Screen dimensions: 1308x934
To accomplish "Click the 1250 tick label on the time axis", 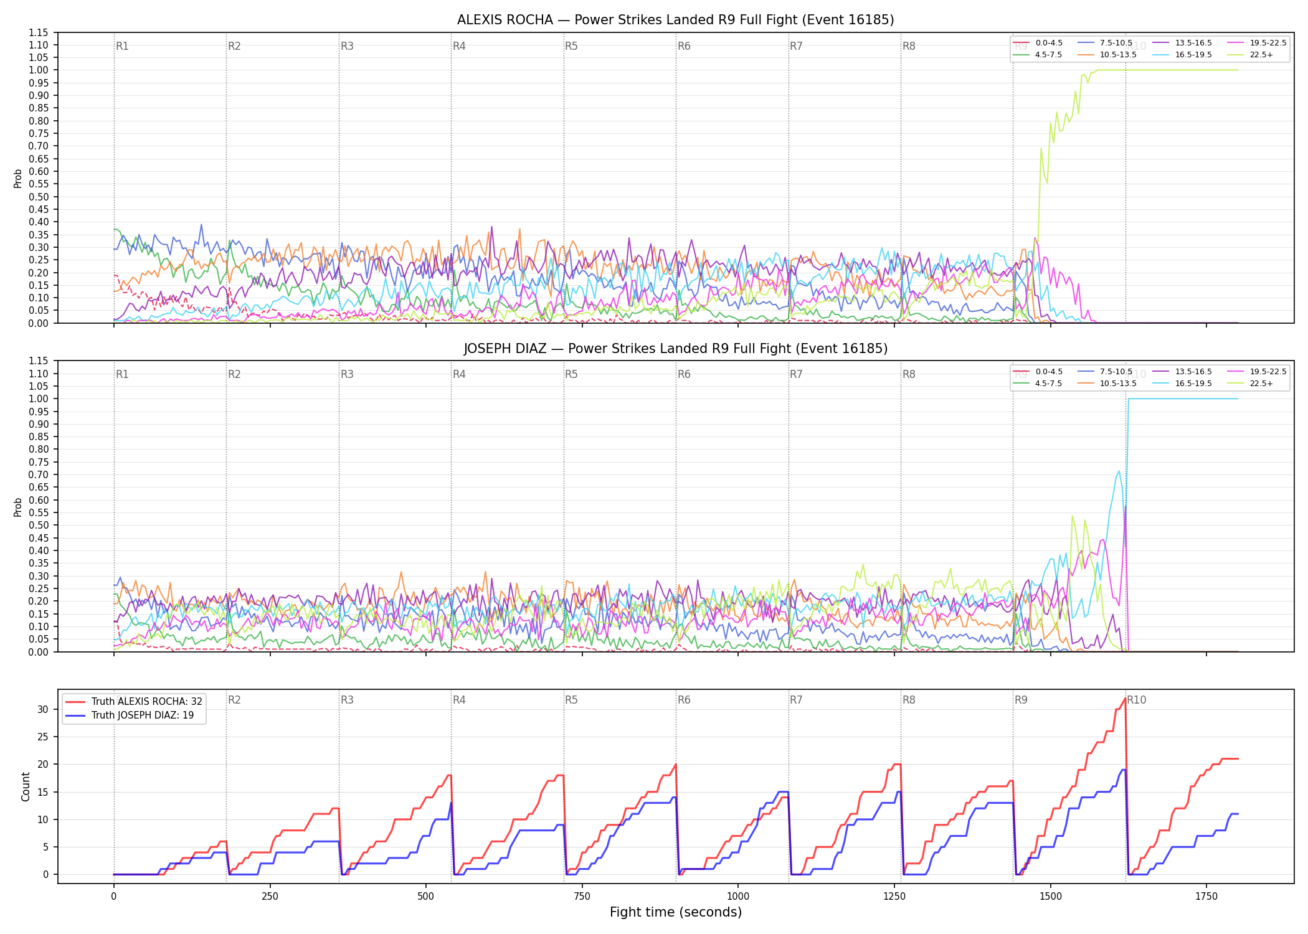I will click(894, 897).
